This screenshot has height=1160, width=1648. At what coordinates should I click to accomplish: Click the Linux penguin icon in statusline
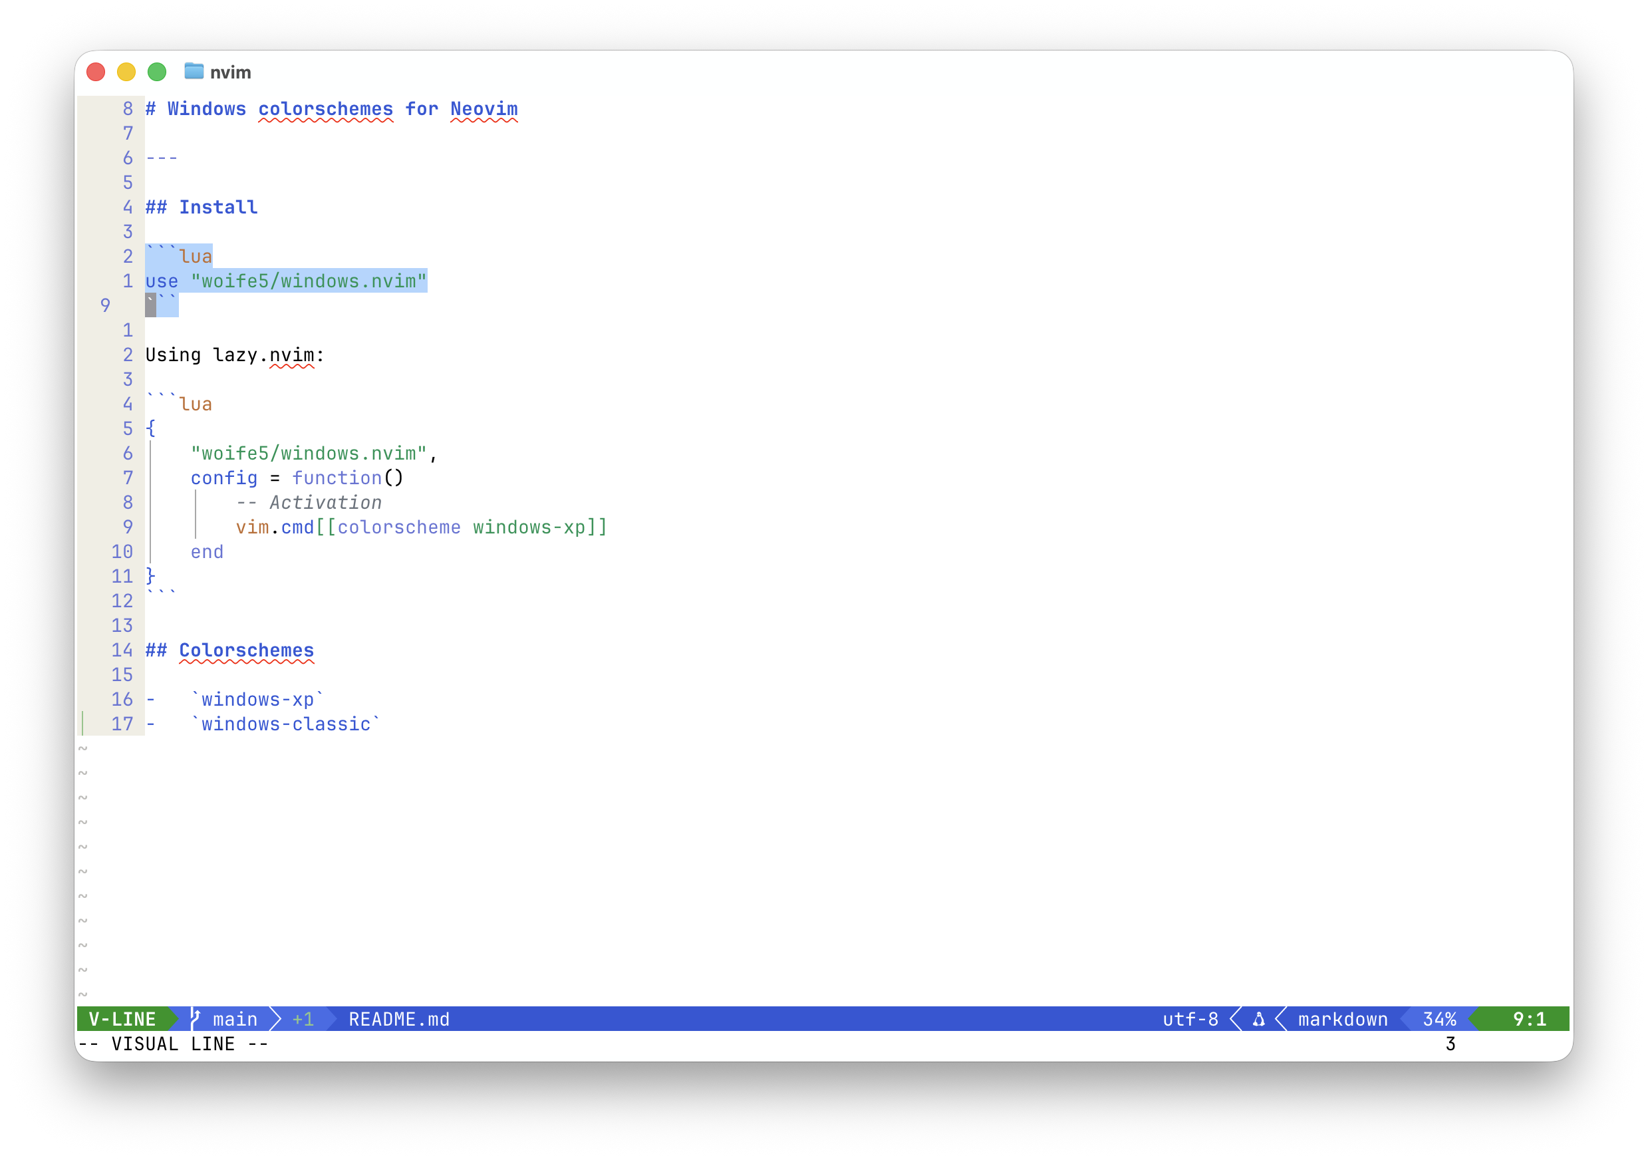point(1258,1019)
